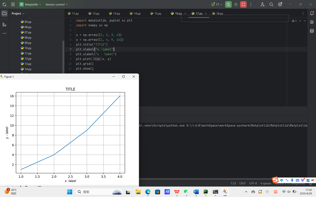Viewport: 316px width, 197px height.
Task: Switch to the 13.py editor tab
Action: pos(114,13)
